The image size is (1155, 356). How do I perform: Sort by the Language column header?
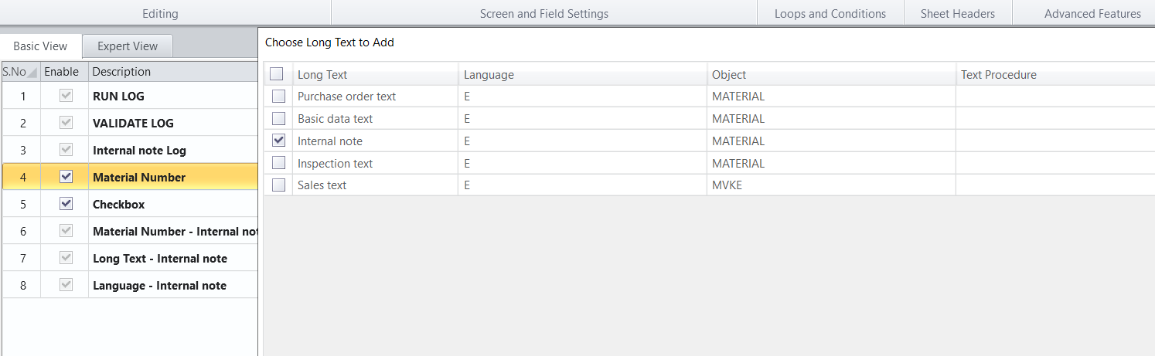[x=489, y=75]
